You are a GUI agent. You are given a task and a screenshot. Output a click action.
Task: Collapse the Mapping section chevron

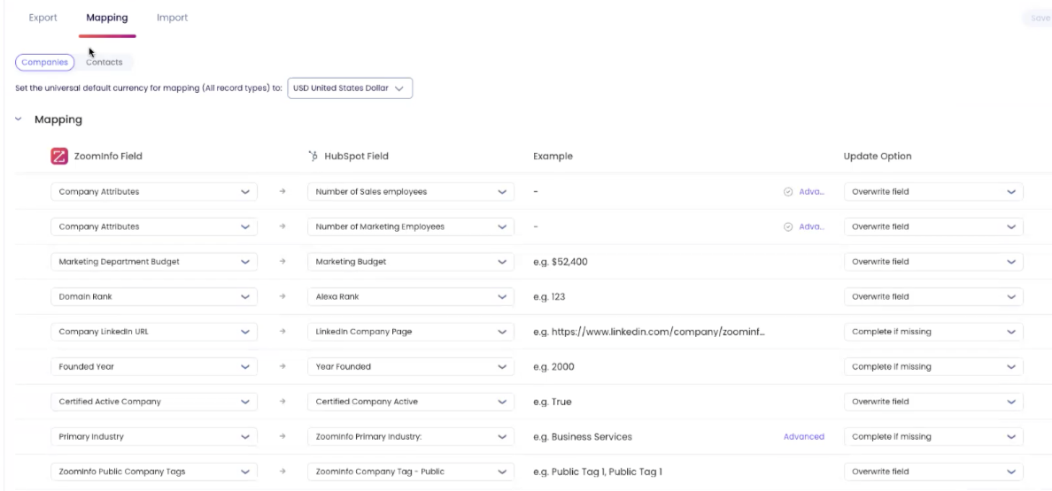coord(18,119)
